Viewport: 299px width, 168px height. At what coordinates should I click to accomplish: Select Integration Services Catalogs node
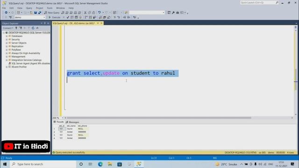27,60
